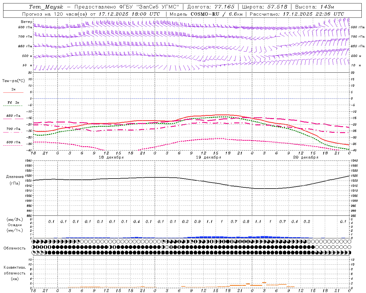This screenshot has width=366, height=293.
Task: Click the precipitation value 0.8
Action: (x=246, y=221)
